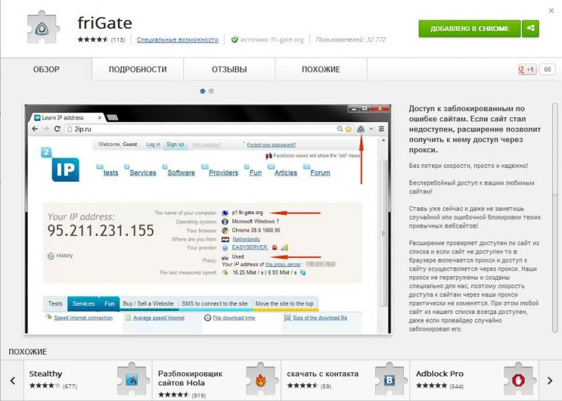Click the Stealthy extension puzzle icon

pyautogui.click(x=132, y=380)
